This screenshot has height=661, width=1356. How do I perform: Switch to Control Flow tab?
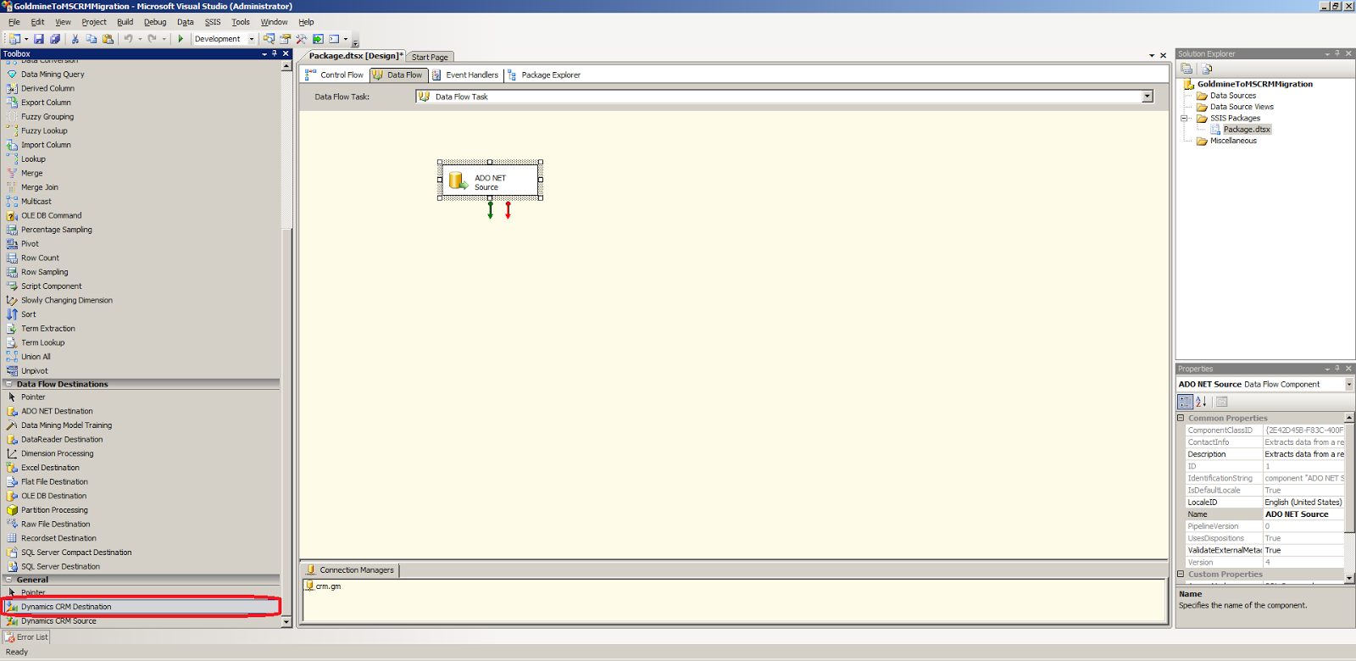pyautogui.click(x=334, y=75)
